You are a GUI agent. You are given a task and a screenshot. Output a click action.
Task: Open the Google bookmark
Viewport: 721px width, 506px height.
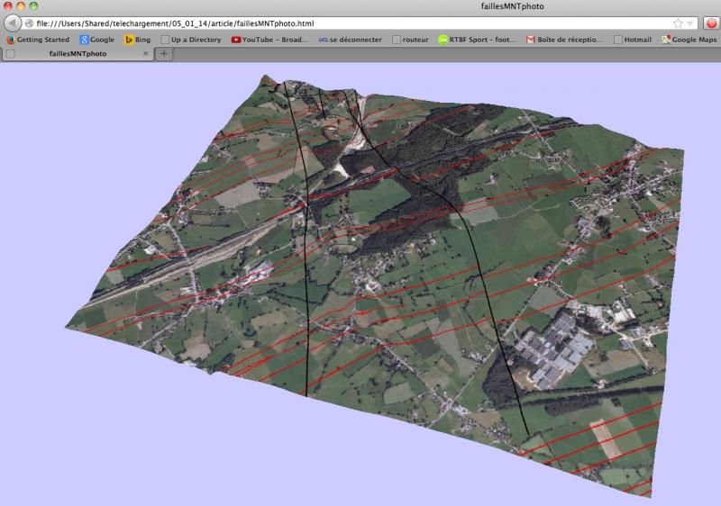coord(96,40)
